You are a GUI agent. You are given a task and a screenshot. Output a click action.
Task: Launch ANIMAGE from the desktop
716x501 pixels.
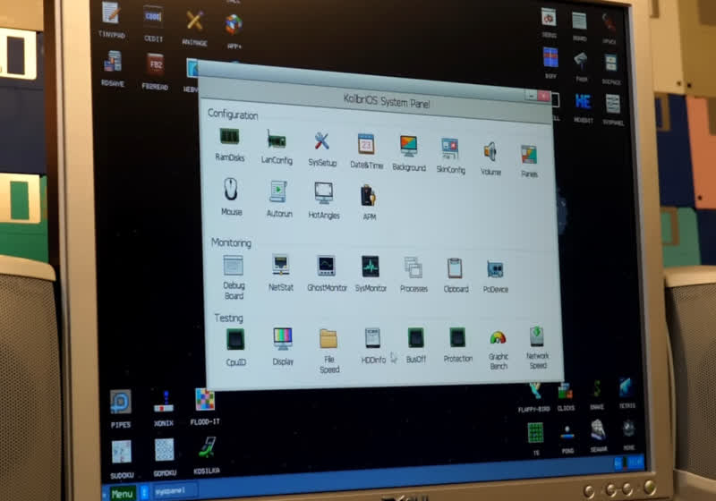[194, 28]
